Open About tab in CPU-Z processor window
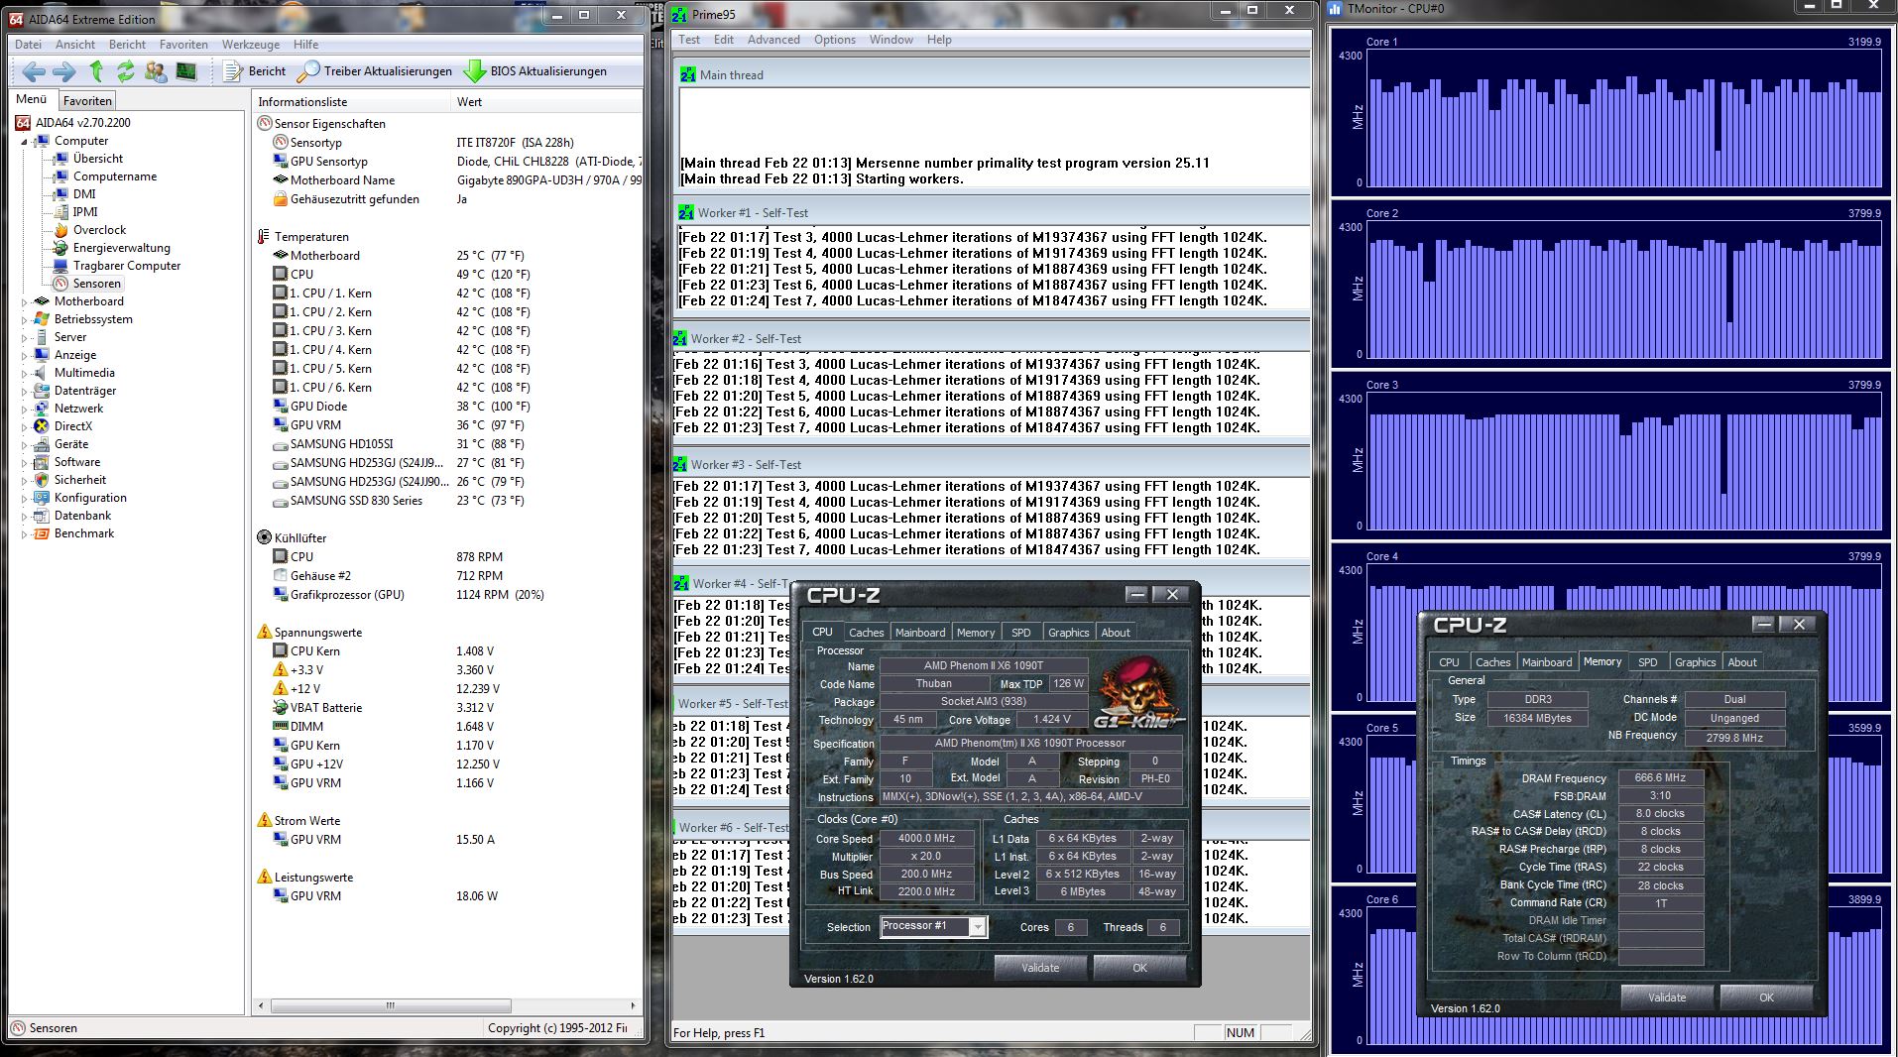The width and height of the screenshot is (1898, 1057). tap(1116, 633)
